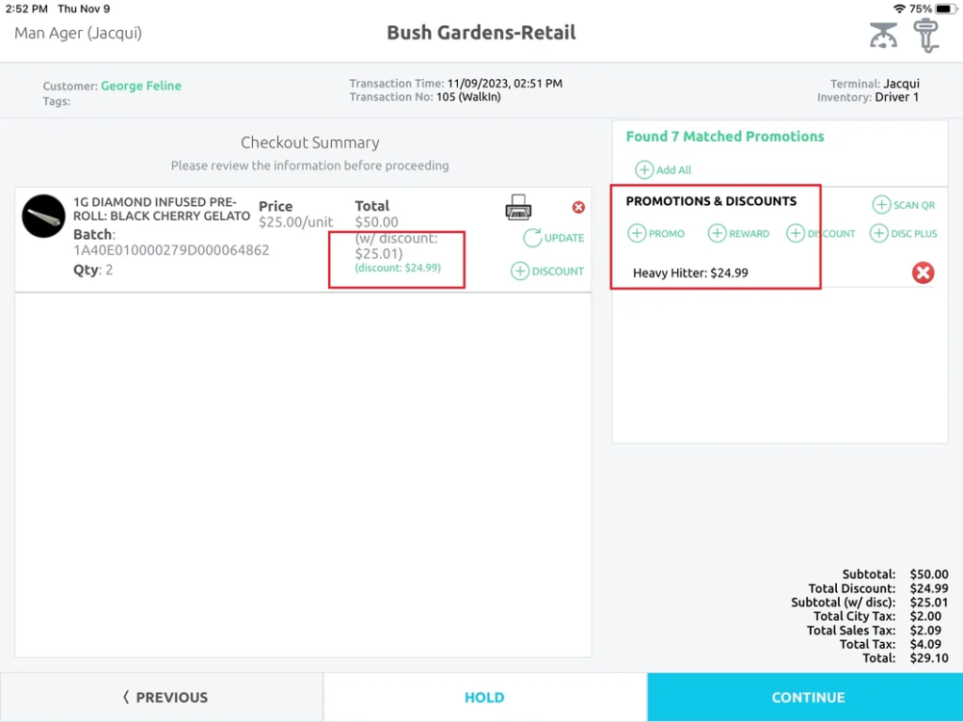Remove Black Cherry Gelato item with red X
Screen dimensions: 963x722
pyautogui.click(x=578, y=208)
